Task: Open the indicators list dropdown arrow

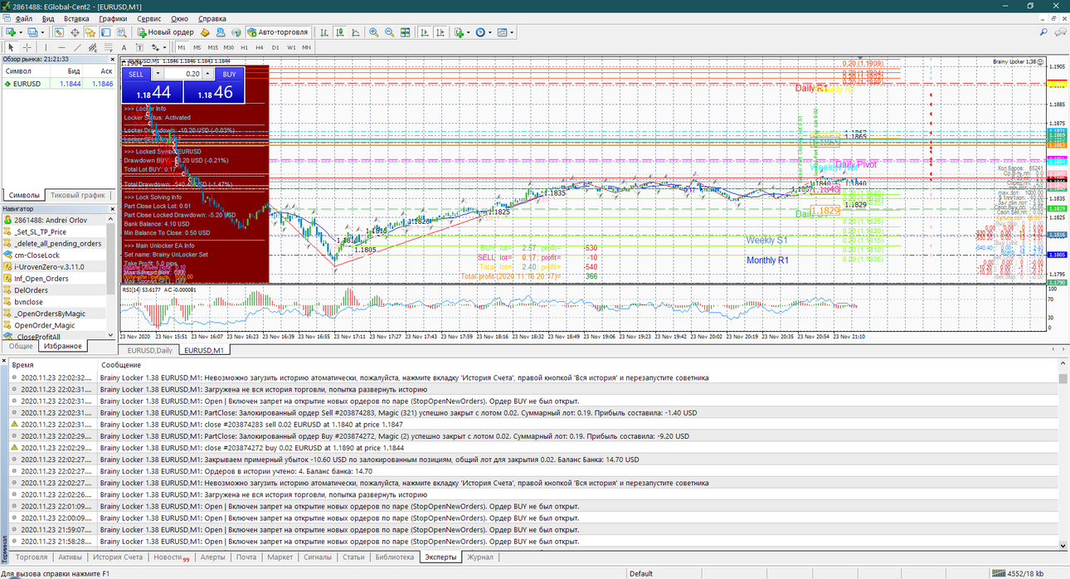Action: click(x=468, y=32)
